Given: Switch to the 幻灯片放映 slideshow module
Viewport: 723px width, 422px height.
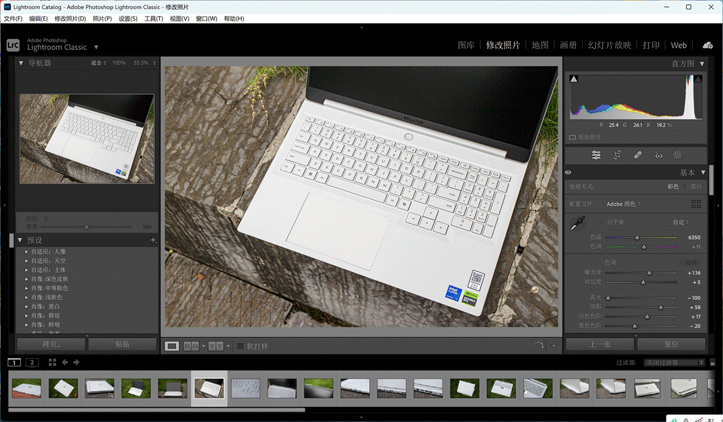Looking at the screenshot, I should tap(610, 45).
